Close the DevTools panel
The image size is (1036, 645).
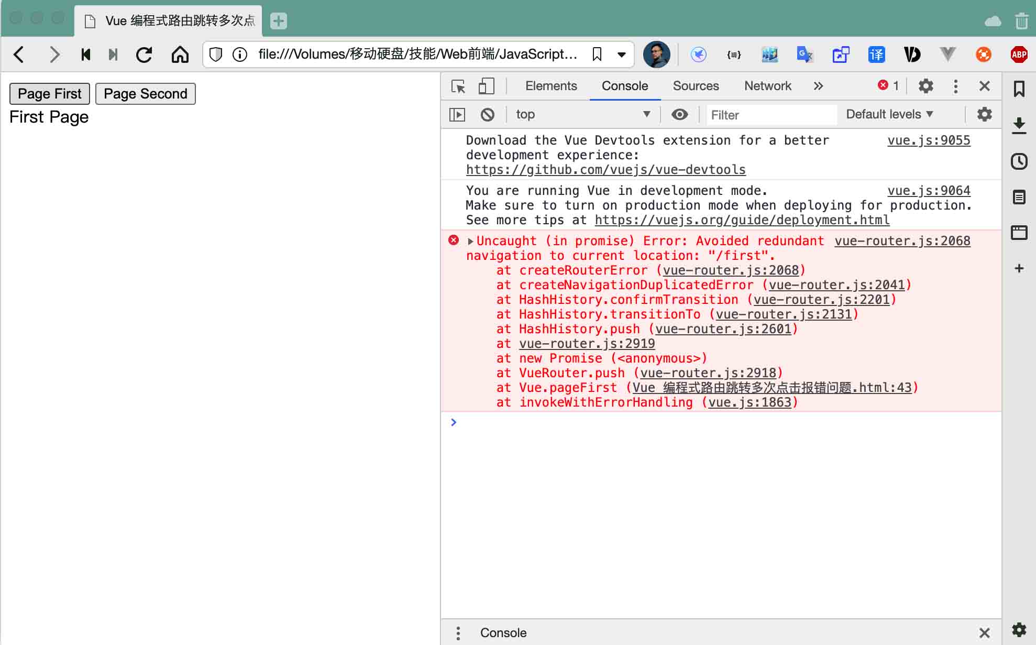[985, 86]
